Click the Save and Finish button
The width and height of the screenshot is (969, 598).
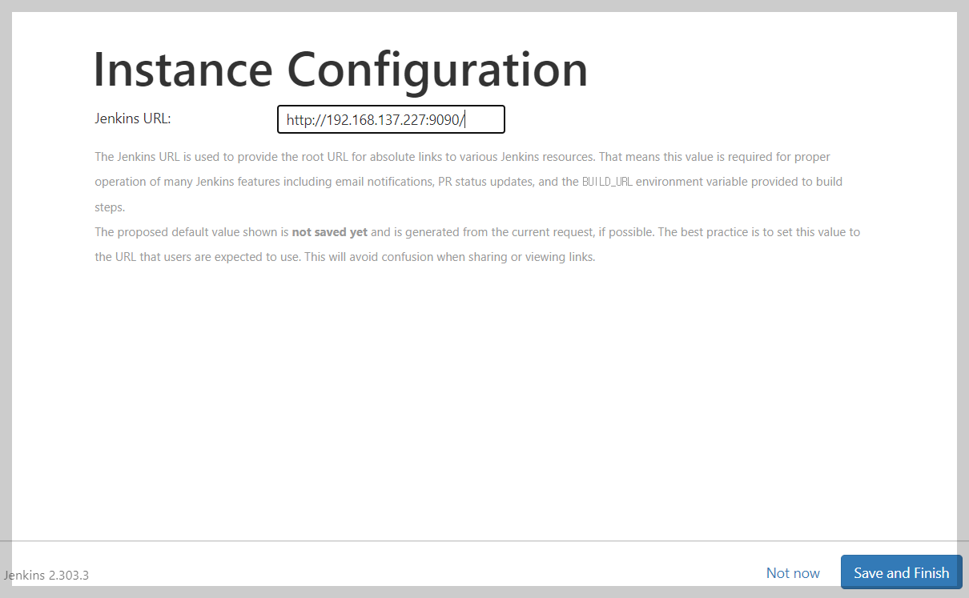coord(901,572)
